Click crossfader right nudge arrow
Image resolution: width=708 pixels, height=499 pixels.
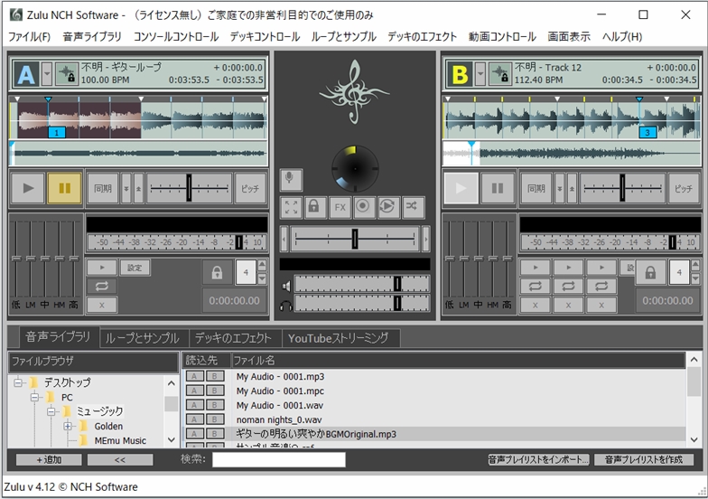[425, 239]
